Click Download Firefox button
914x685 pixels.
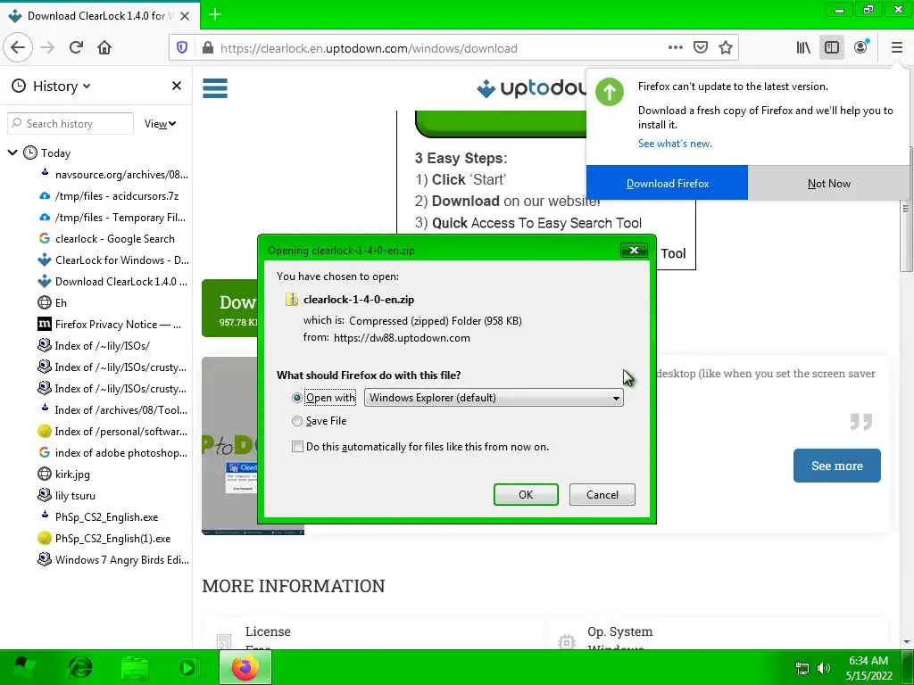pos(667,183)
